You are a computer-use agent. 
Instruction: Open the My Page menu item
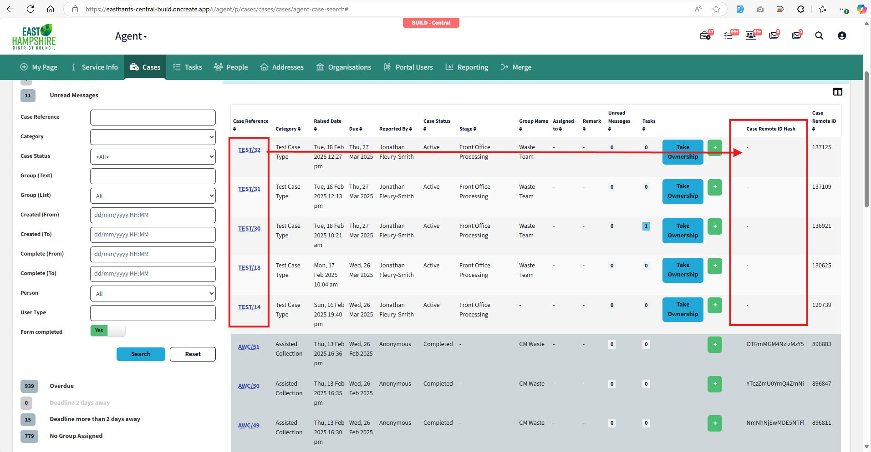(39, 67)
